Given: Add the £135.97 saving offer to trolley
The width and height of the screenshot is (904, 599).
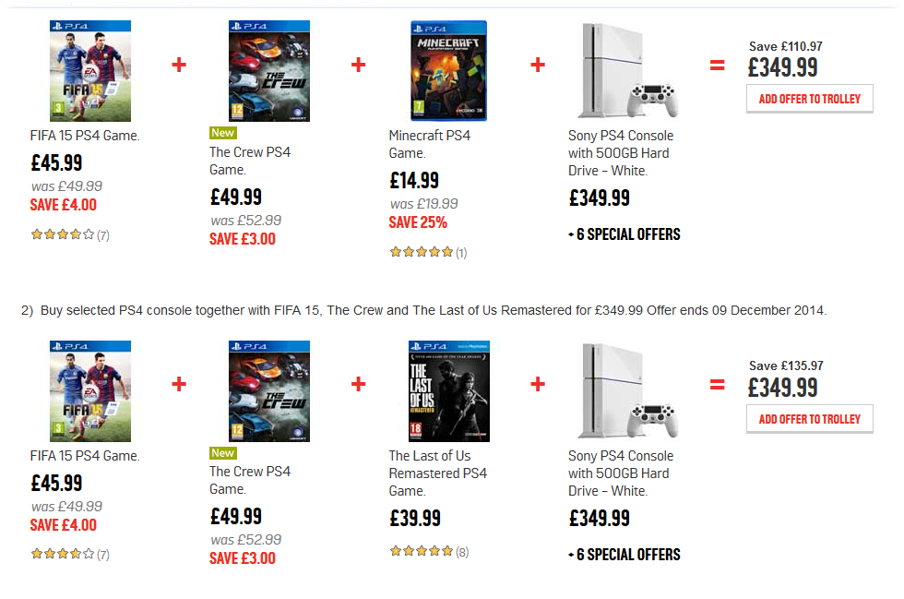Looking at the screenshot, I should (x=809, y=419).
